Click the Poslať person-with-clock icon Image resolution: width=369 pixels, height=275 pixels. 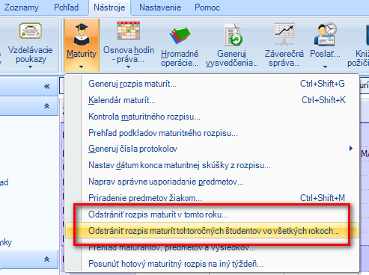(x=325, y=34)
